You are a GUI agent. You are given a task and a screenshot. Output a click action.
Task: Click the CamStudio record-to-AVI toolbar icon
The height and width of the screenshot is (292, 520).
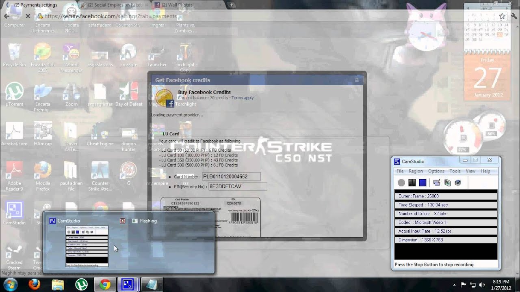click(447, 183)
